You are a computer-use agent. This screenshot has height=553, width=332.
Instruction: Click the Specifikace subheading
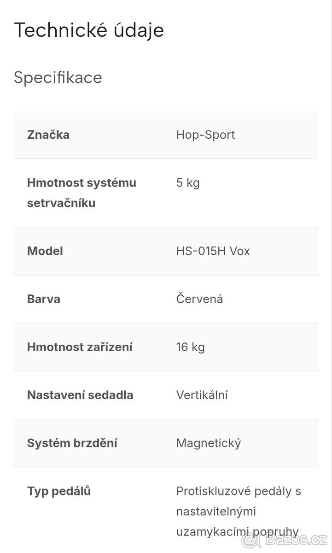click(x=58, y=77)
